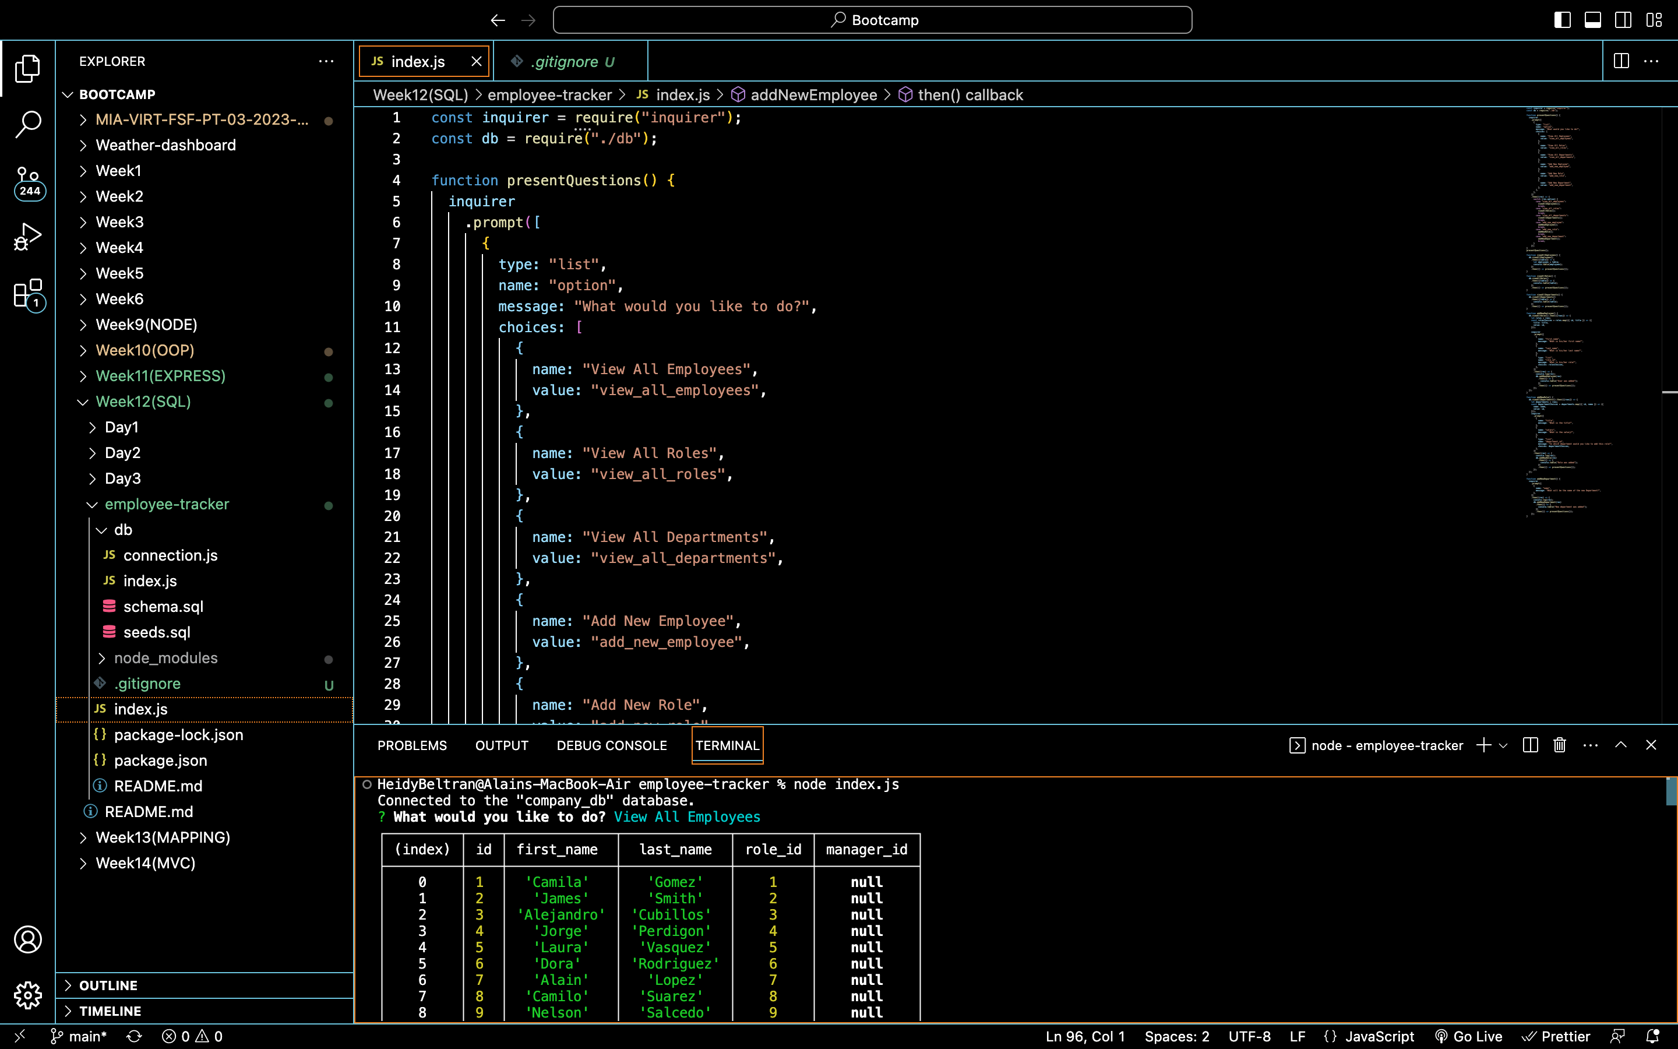
Task: Toggle Primary Side Bar layout button
Action: [1562, 20]
